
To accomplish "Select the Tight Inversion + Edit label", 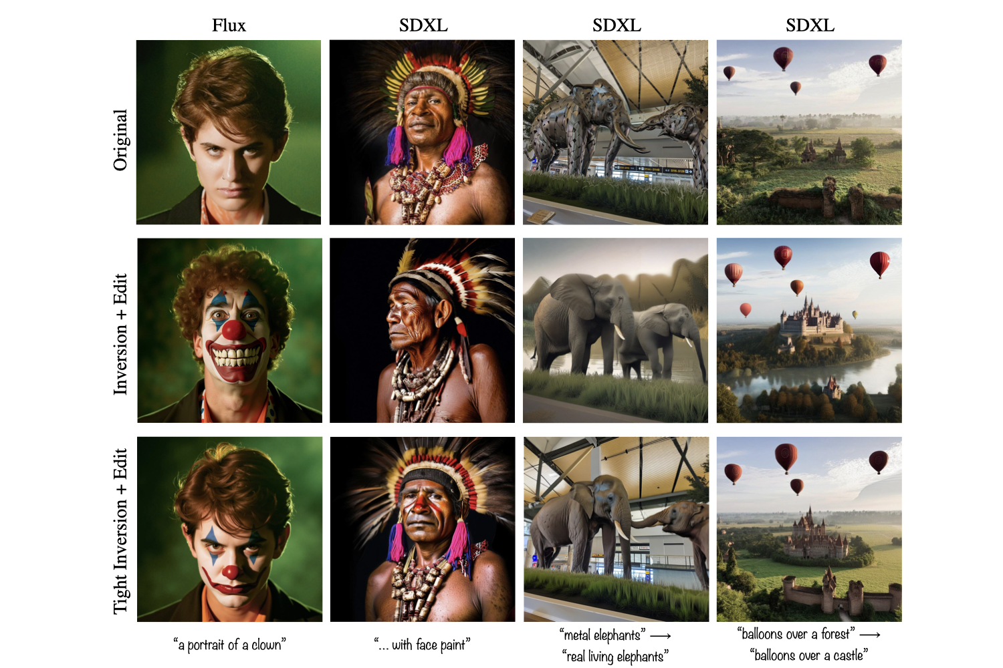I will click(x=120, y=531).
